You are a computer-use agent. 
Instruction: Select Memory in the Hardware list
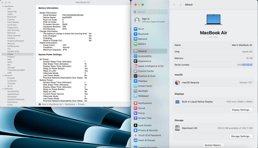tap(11, 43)
